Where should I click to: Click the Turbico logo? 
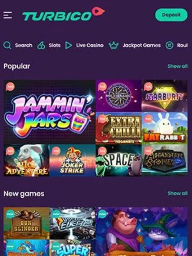63,14
